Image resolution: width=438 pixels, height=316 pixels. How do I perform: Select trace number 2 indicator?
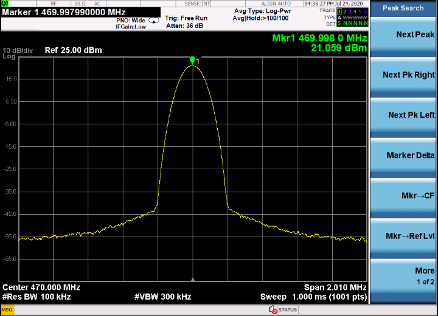(344, 12)
